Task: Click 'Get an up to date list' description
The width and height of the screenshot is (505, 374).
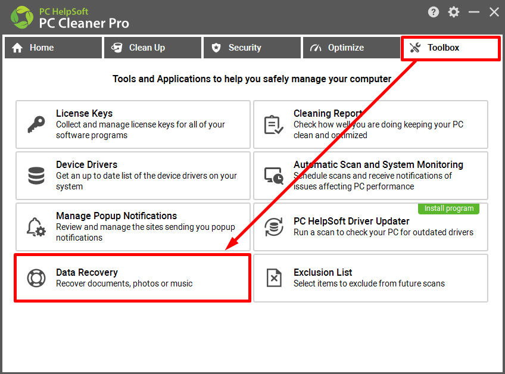Action: [x=146, y=181]
